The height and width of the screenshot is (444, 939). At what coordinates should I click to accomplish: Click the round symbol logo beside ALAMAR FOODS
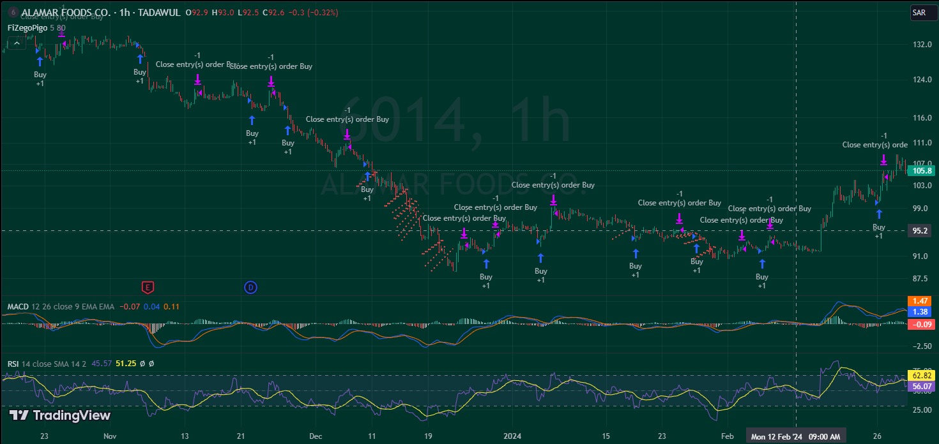[x=13, y=12]
